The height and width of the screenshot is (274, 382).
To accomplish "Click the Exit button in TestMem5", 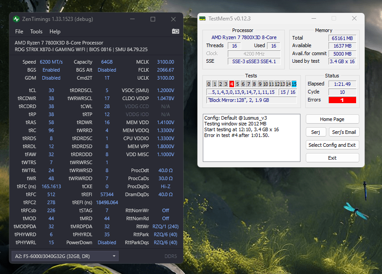I will (x=333, y=158).
